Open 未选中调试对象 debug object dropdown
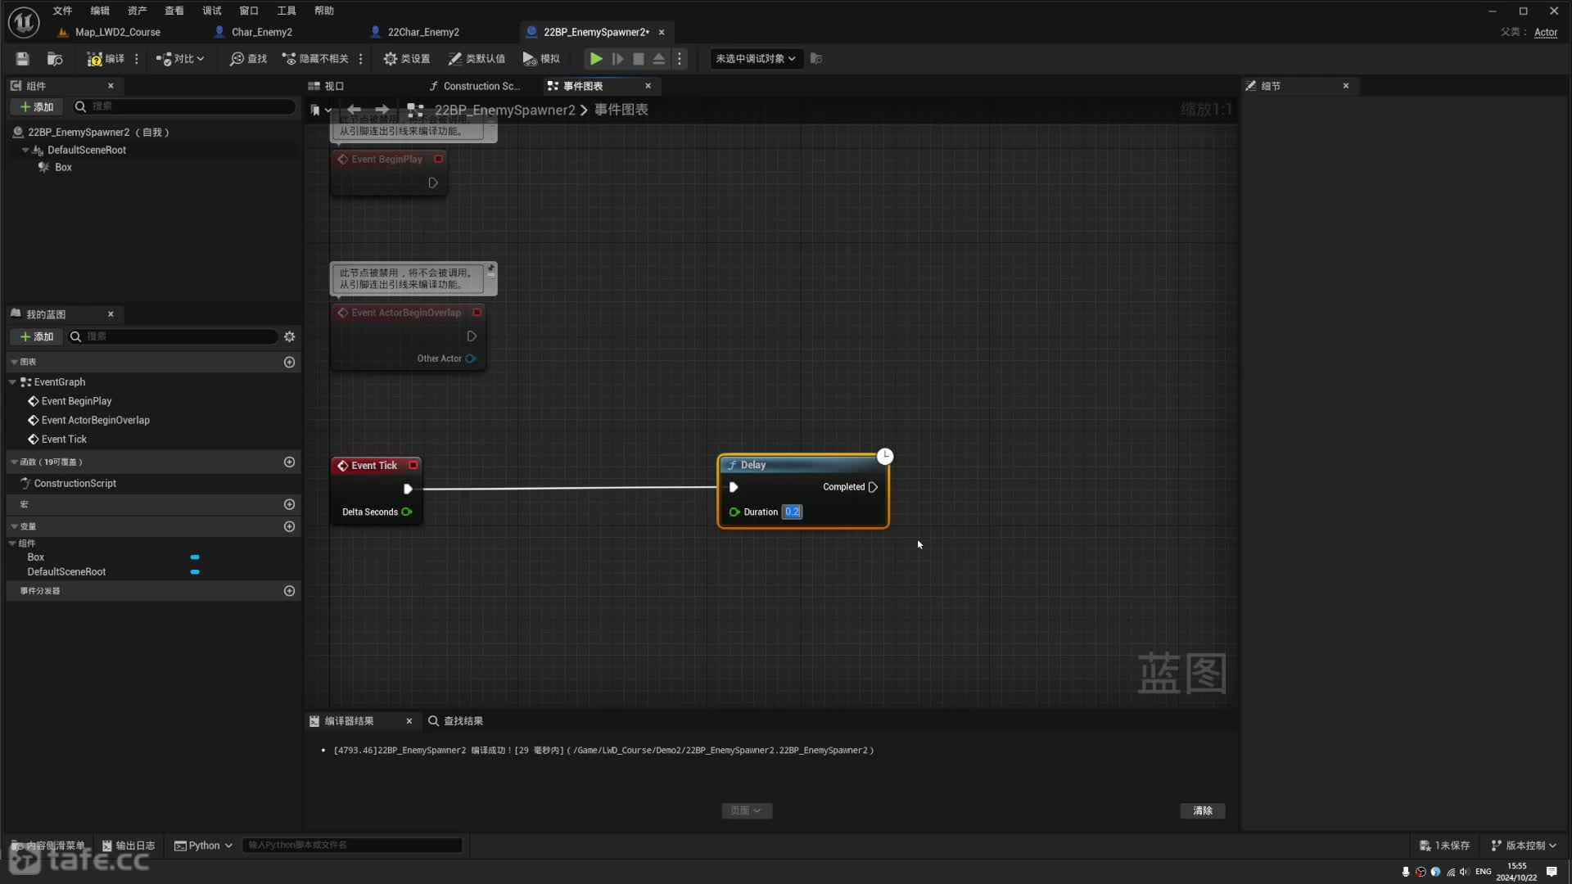This screenshot has width=1572, height=884. pos(756,58)
